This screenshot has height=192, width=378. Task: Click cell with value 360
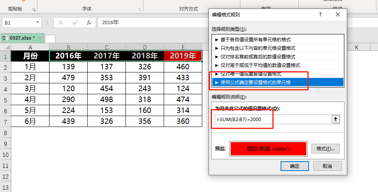tap(183, 121)
